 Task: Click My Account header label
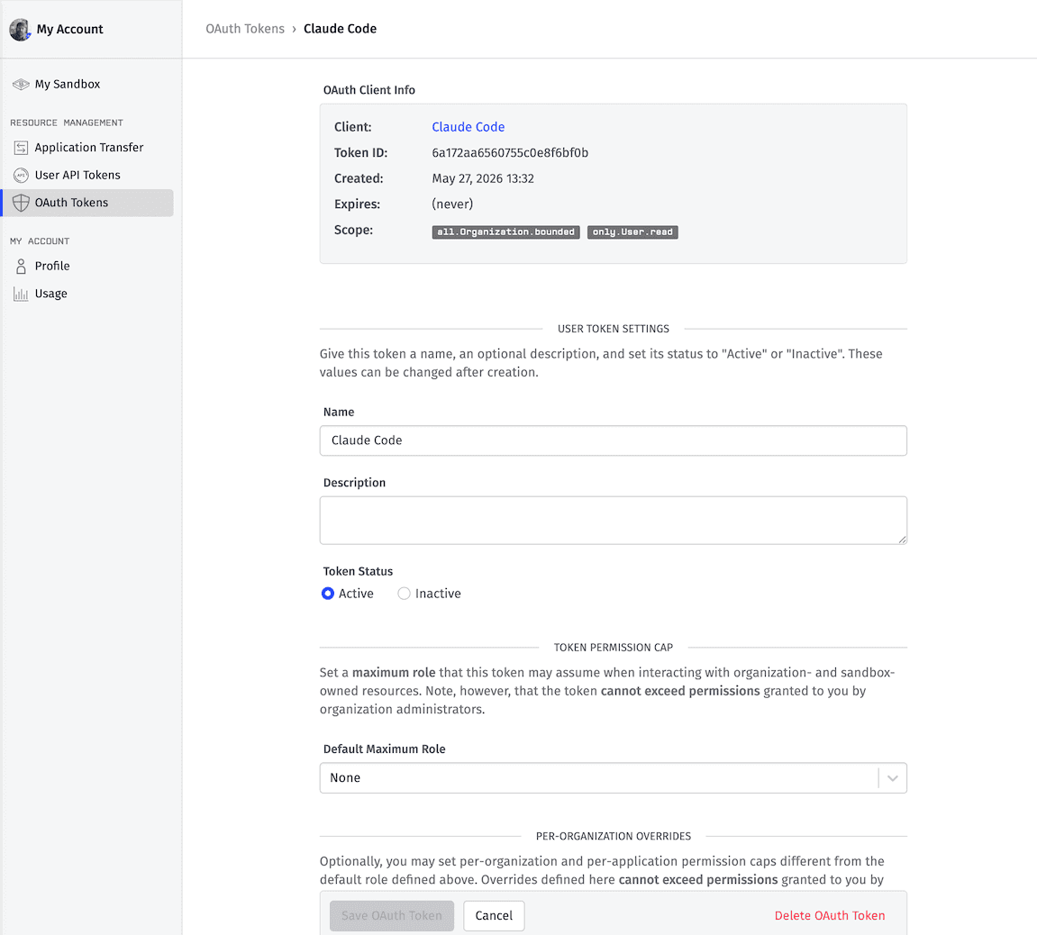tap(69, 29)
